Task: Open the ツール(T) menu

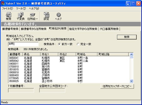Action: tap(21, 8)
